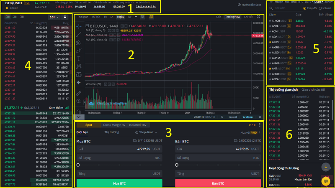Select the 15Phút timeframe

96,17
